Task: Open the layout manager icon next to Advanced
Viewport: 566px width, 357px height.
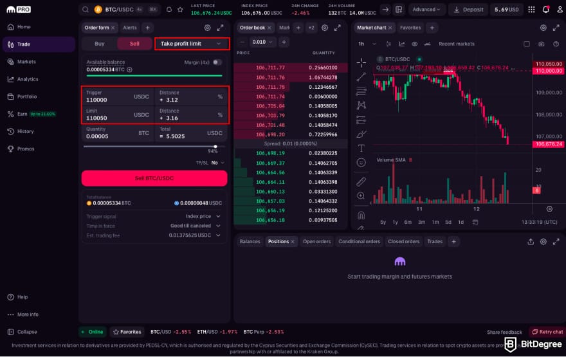Action: 399,10
